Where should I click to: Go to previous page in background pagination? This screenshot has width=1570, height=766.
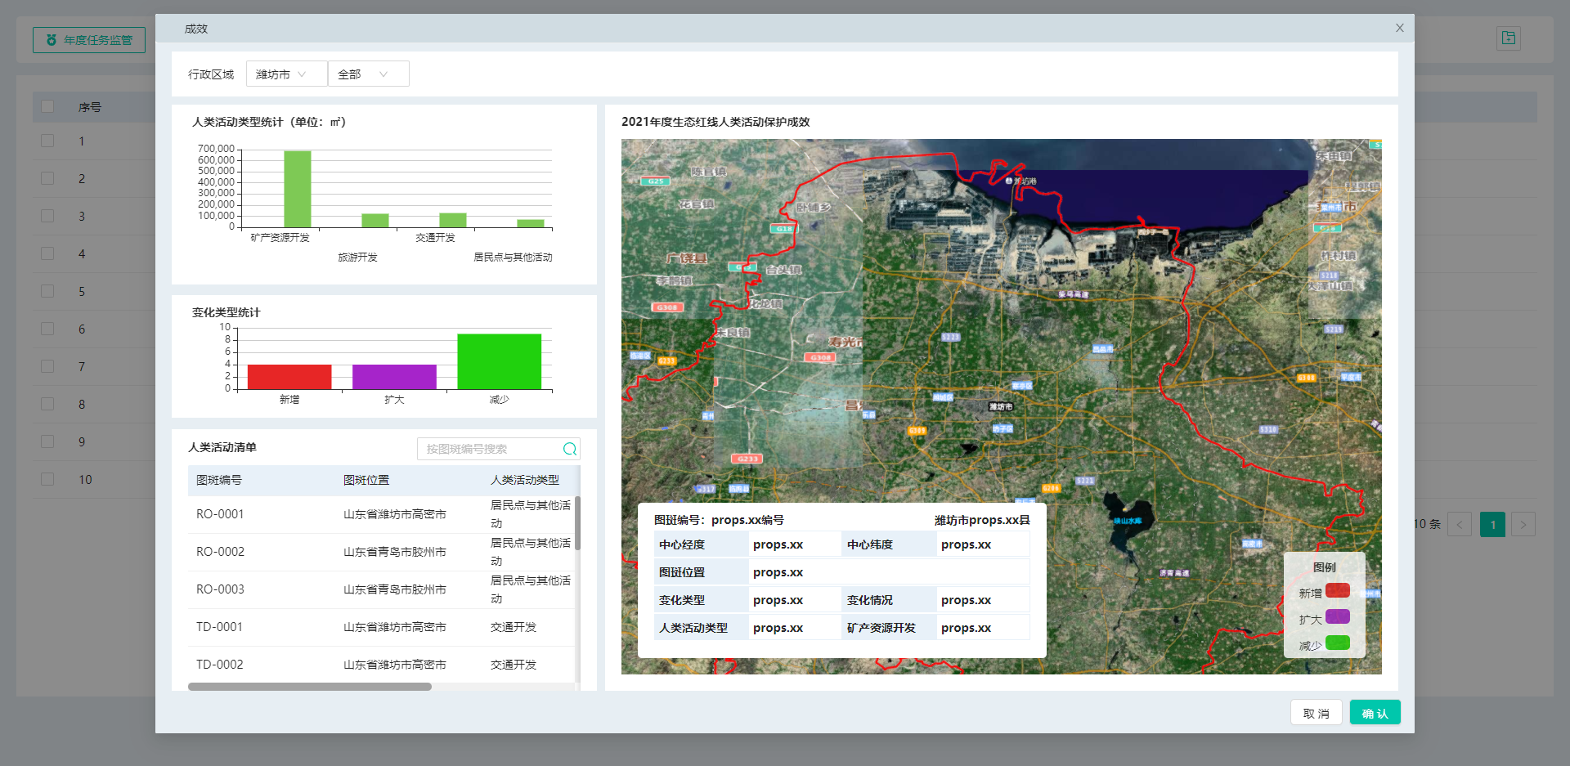click(x=1460, y=525)
